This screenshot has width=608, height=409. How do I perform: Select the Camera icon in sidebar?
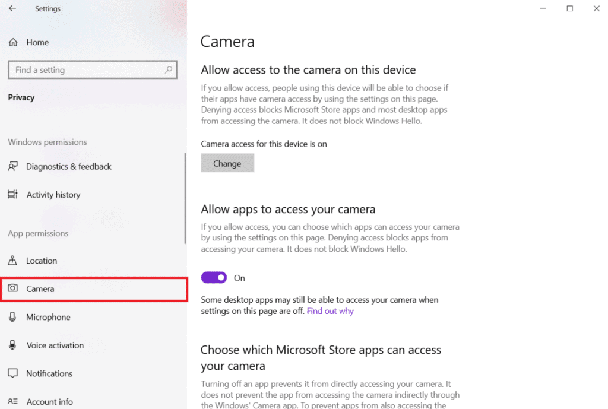click(x=14, y=288)
